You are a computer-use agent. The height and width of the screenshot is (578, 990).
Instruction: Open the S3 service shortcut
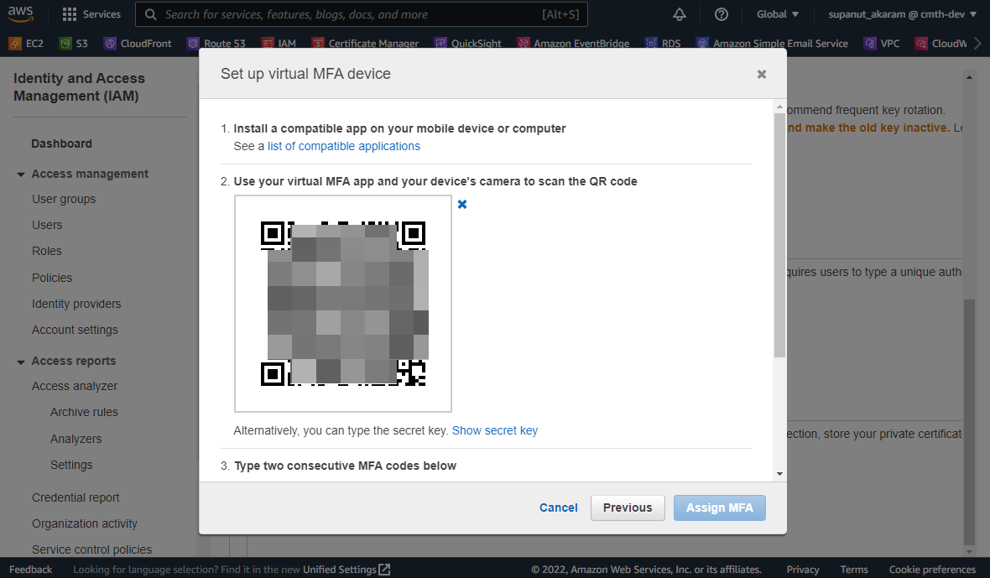coord(73,42)
